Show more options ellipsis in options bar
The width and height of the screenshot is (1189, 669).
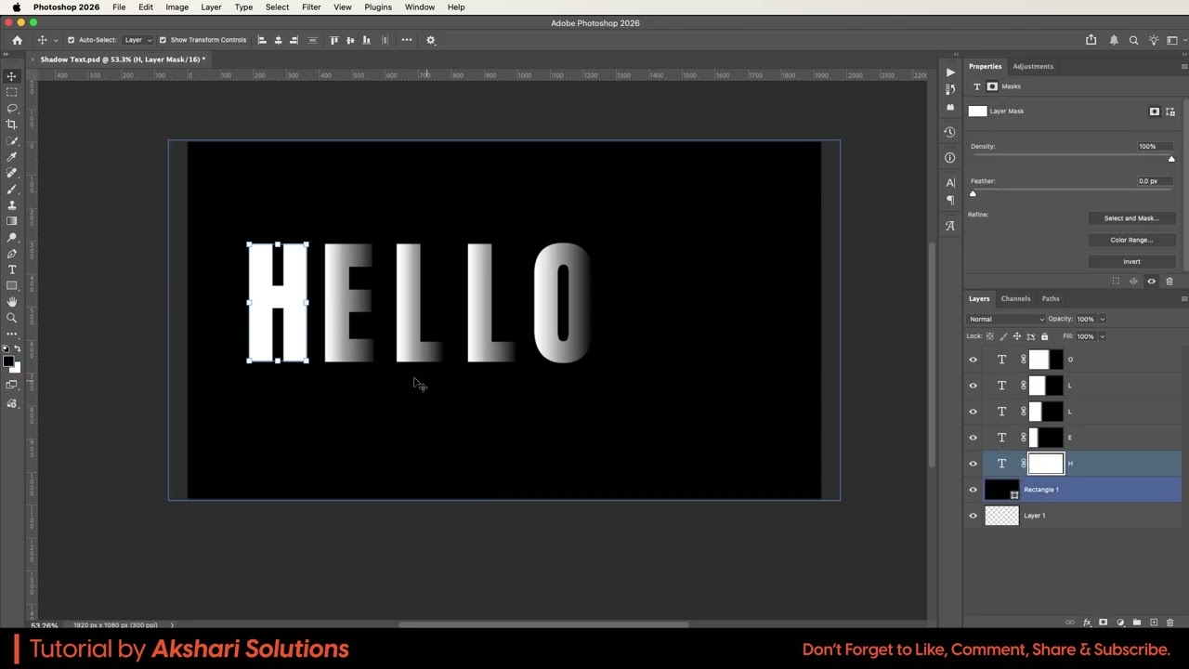407,40
